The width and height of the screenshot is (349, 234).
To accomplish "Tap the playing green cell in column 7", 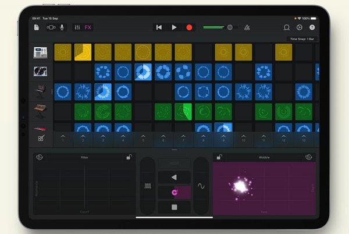I will [183, 112].
